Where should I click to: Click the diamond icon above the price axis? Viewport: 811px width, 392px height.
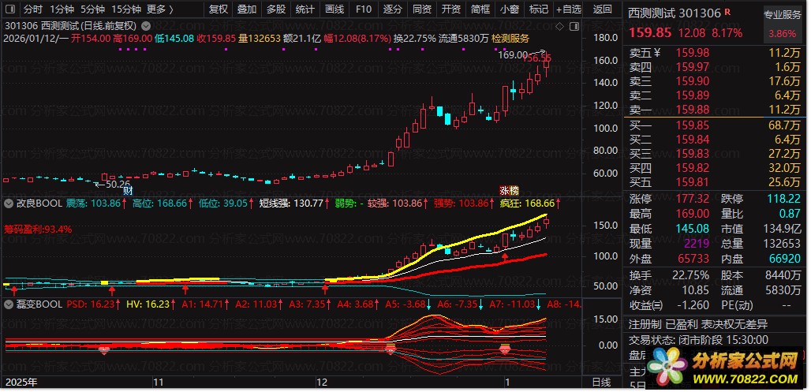click(559, 26)
